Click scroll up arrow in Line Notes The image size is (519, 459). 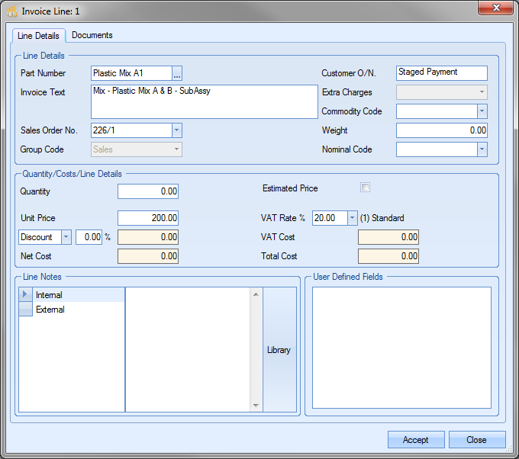[x=256, y=294]
